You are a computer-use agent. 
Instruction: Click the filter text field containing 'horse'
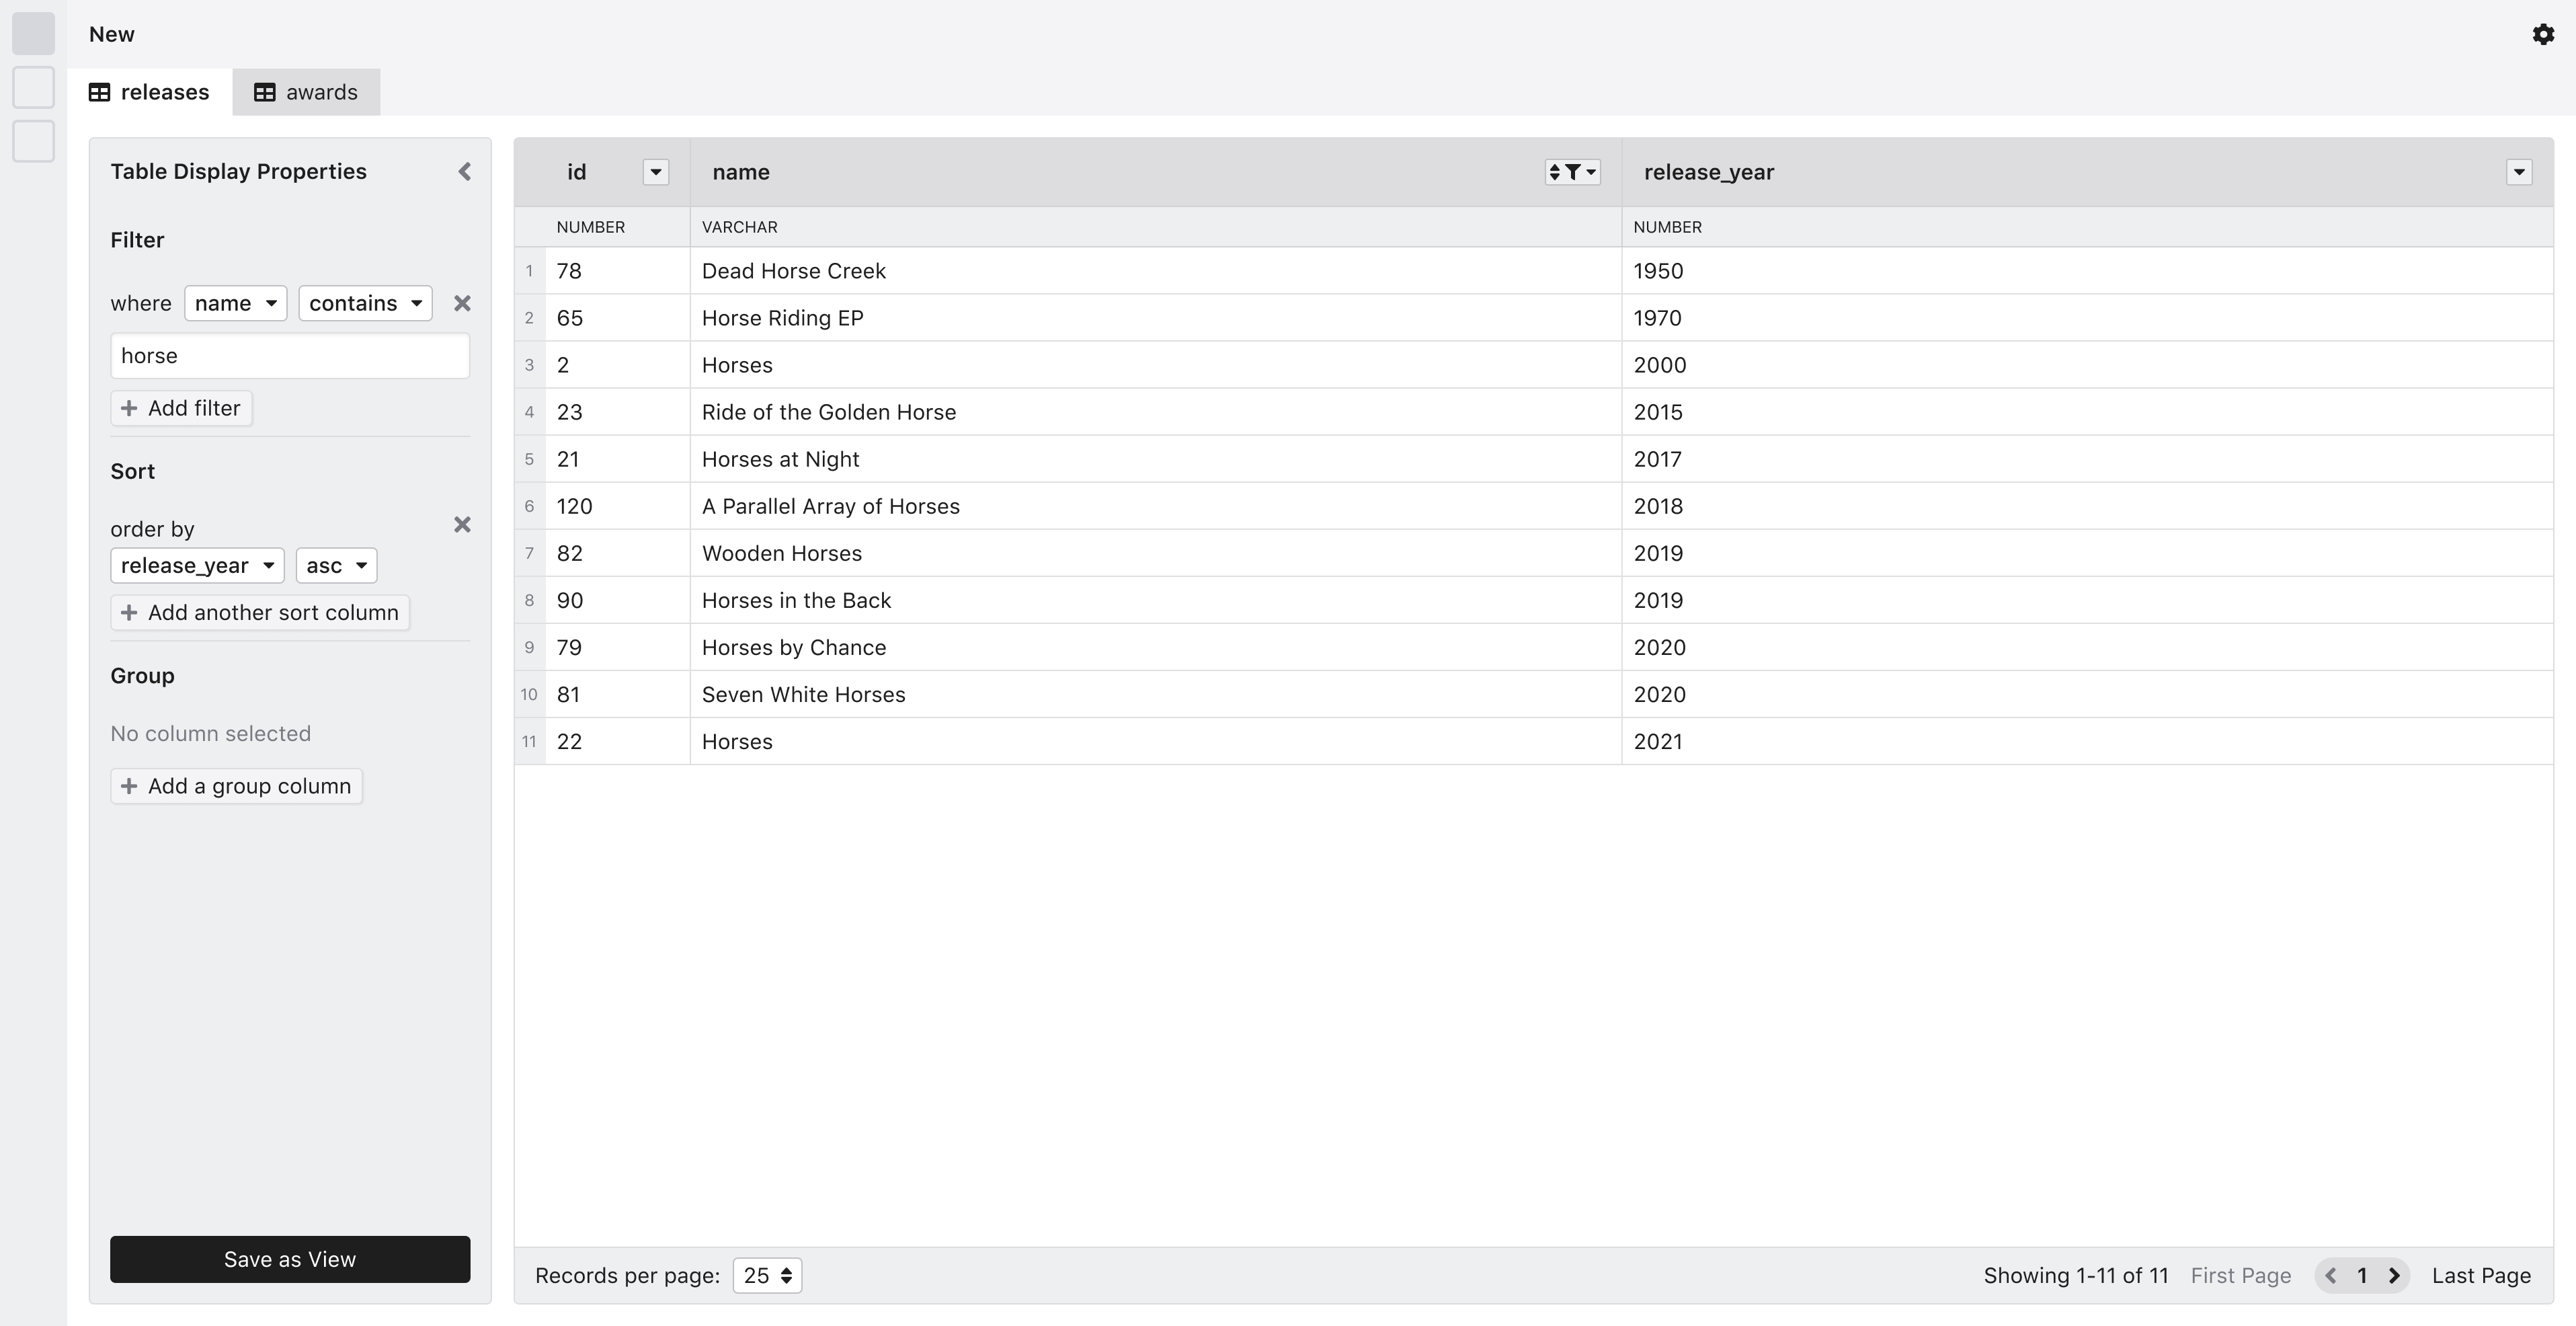(x=290, y=356)
